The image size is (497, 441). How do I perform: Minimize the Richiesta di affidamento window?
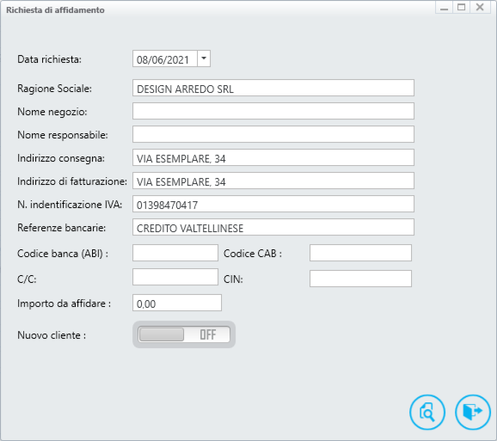(x=444, y=7)
